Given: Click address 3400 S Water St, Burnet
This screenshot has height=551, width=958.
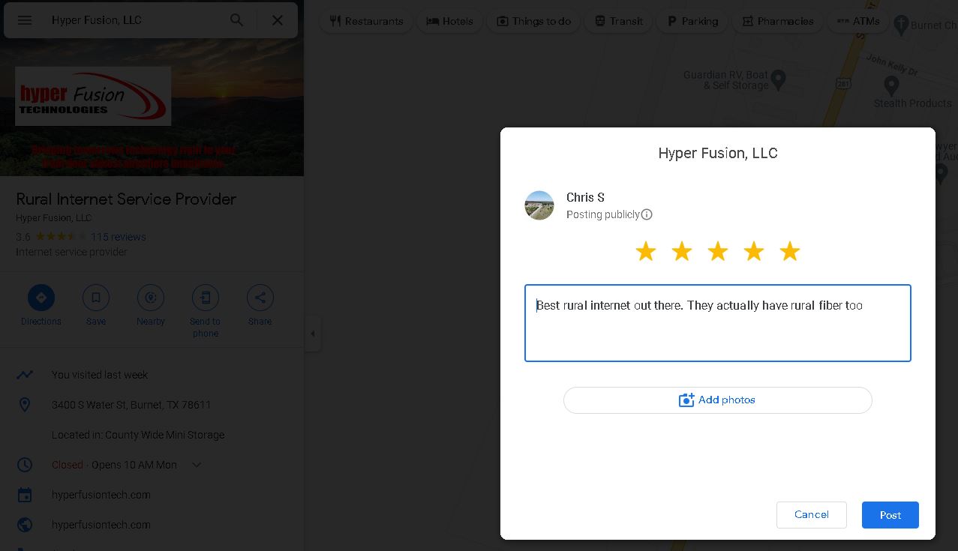Looking at the screenshot, I should pos(131,405).
